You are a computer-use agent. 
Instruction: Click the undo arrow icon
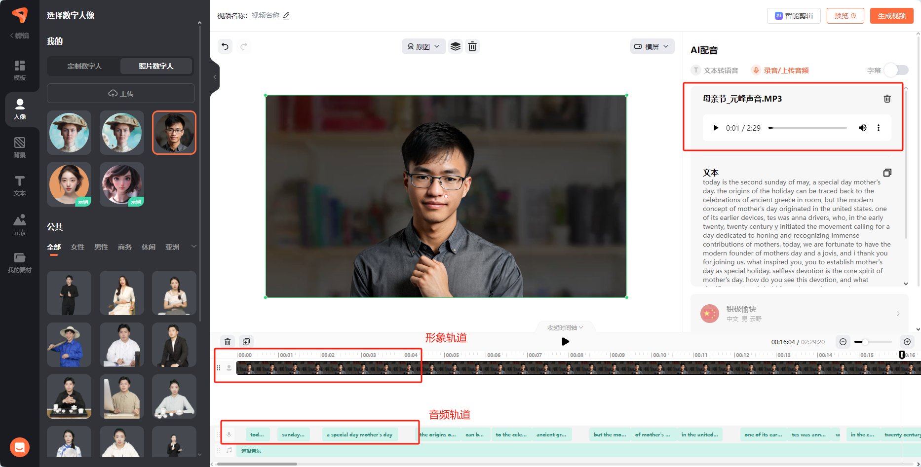pos(225,46)
